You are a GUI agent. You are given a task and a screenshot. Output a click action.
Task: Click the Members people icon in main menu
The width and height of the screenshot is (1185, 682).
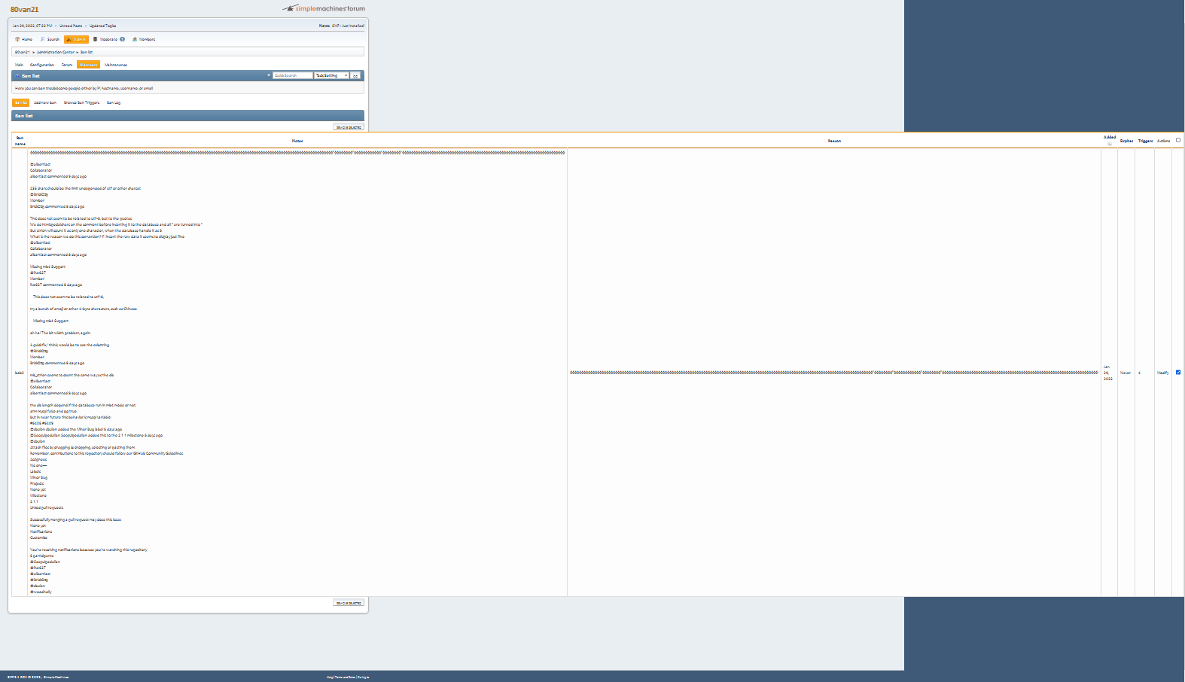click(x=135, y=39)
